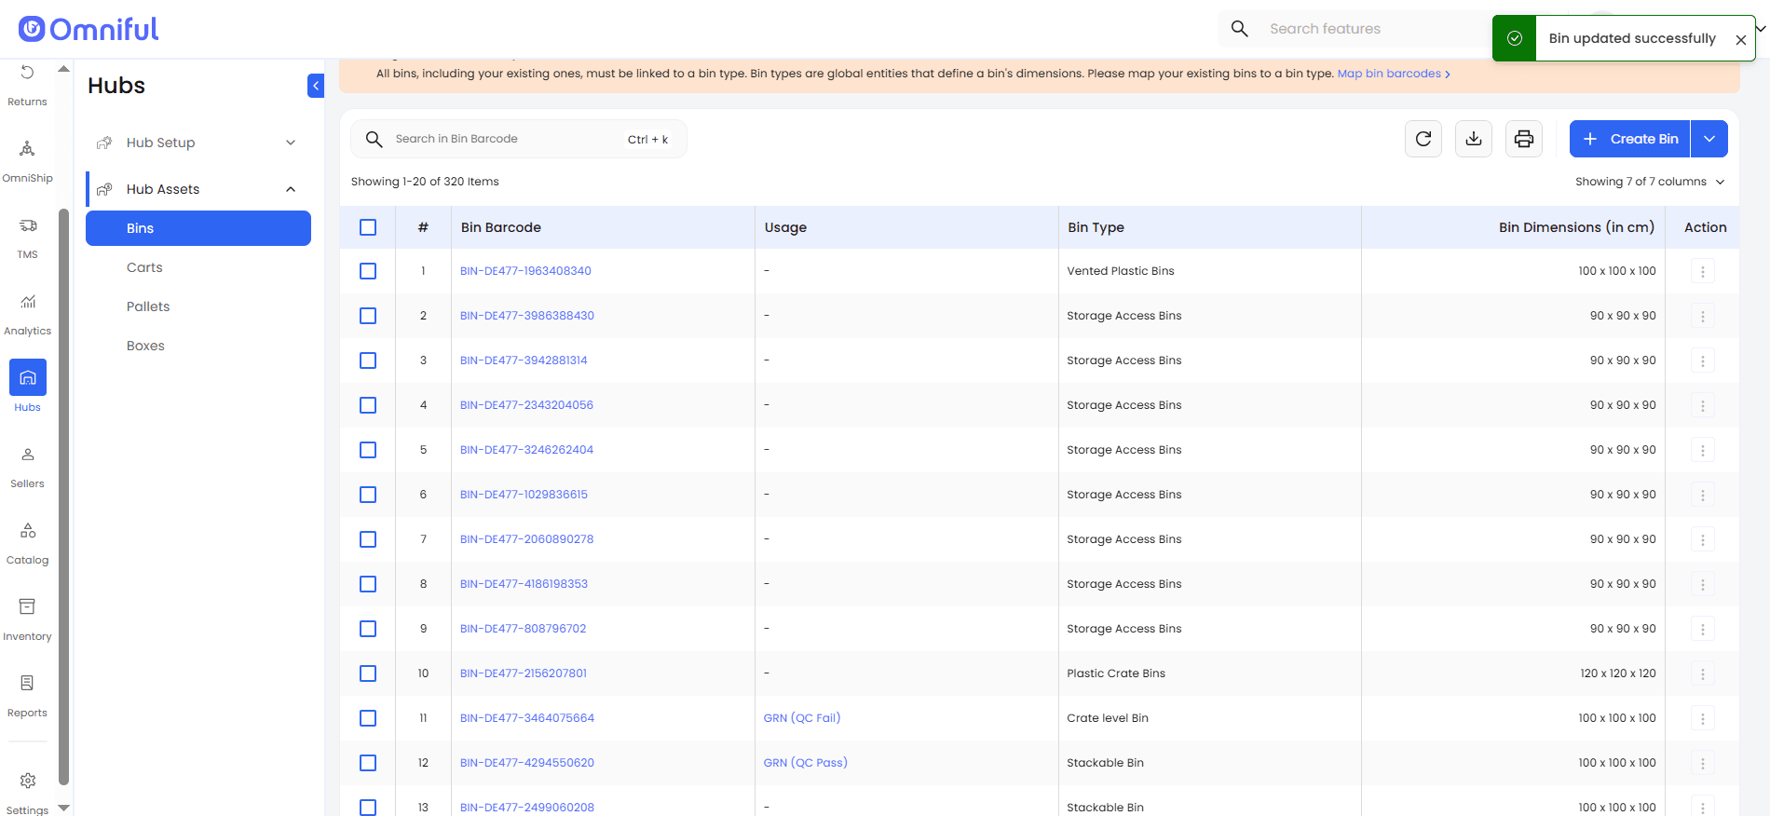Open the Reports icon

click(x=27, y=684)
